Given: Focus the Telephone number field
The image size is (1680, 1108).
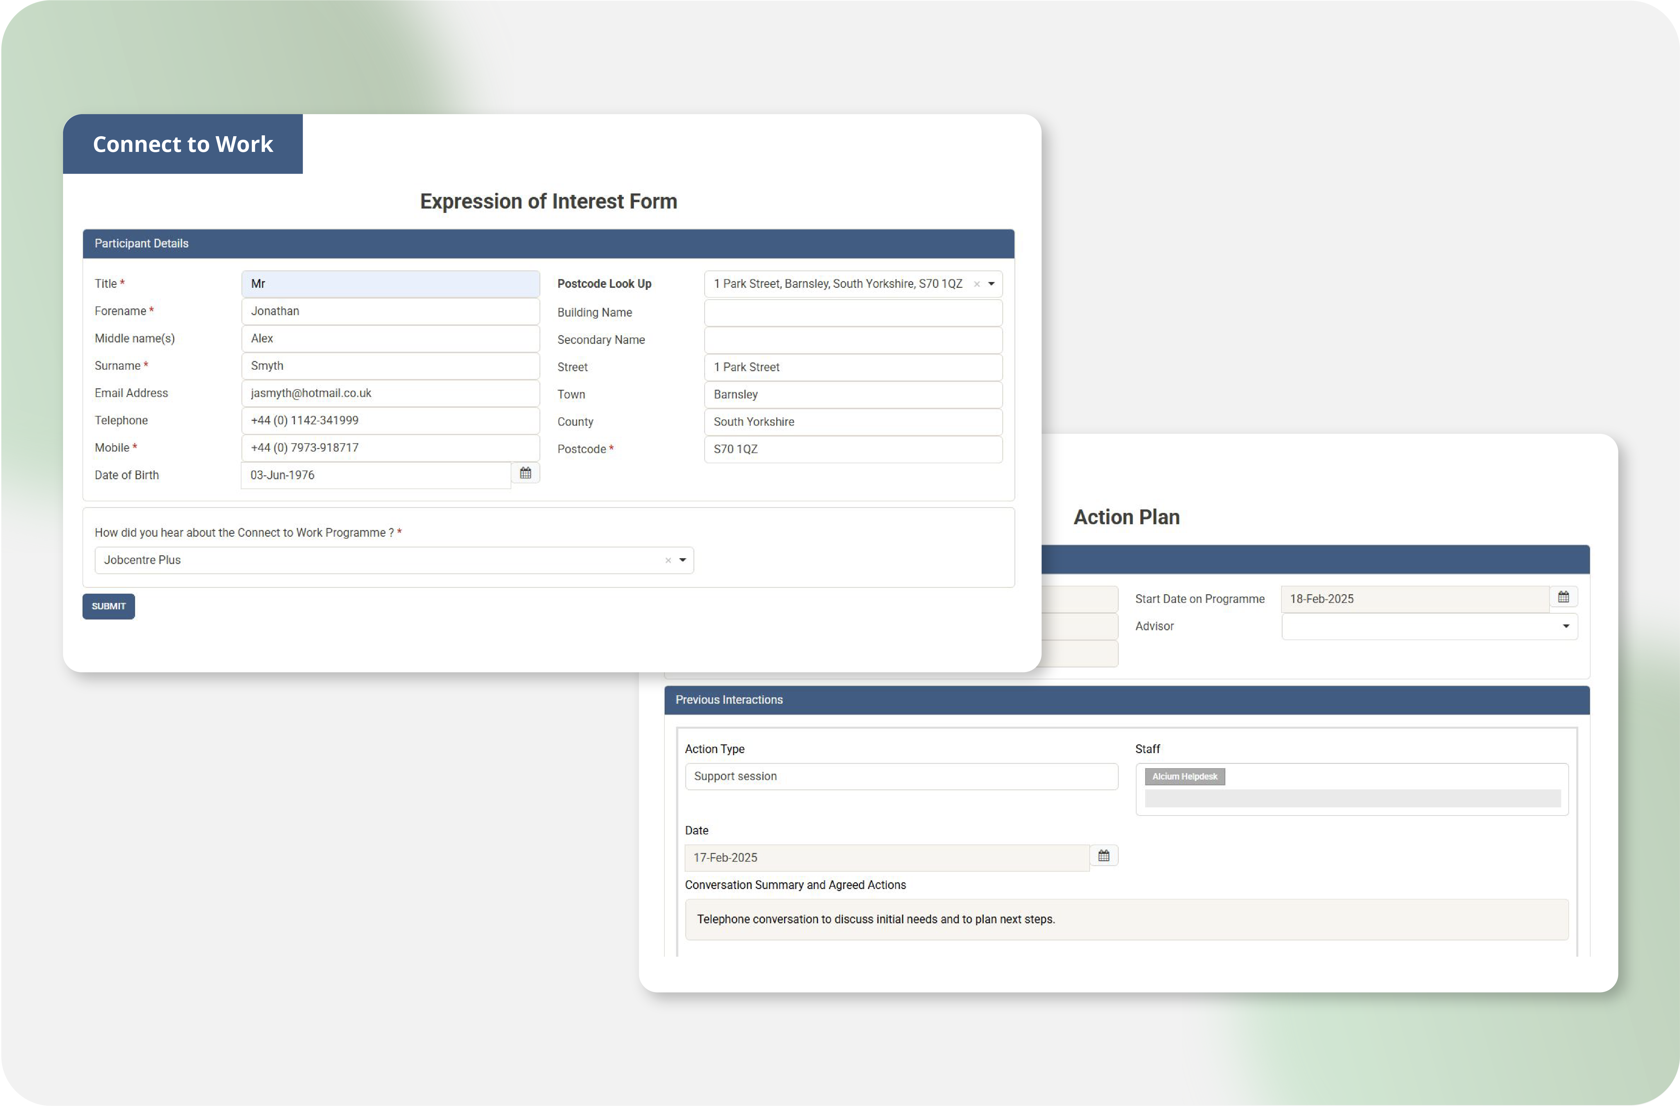Looking at the screenshot, I should [390, 421].
